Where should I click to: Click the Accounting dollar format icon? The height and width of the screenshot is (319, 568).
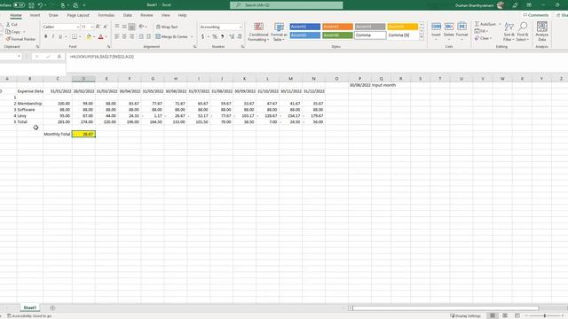click(x=203, y=36)
